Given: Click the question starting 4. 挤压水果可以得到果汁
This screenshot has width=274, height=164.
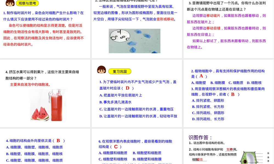Looking at the screenshot, I should [42, 75].
